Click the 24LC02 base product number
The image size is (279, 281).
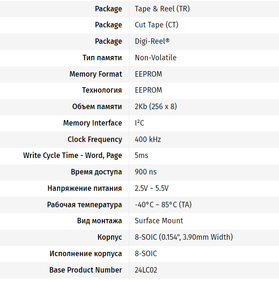click(x=146, y=270)
